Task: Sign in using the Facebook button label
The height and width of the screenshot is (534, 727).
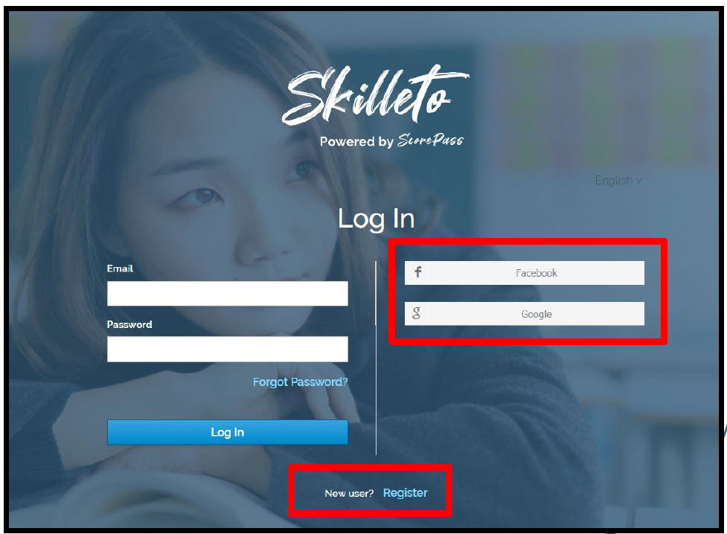Action: (536, 273)
